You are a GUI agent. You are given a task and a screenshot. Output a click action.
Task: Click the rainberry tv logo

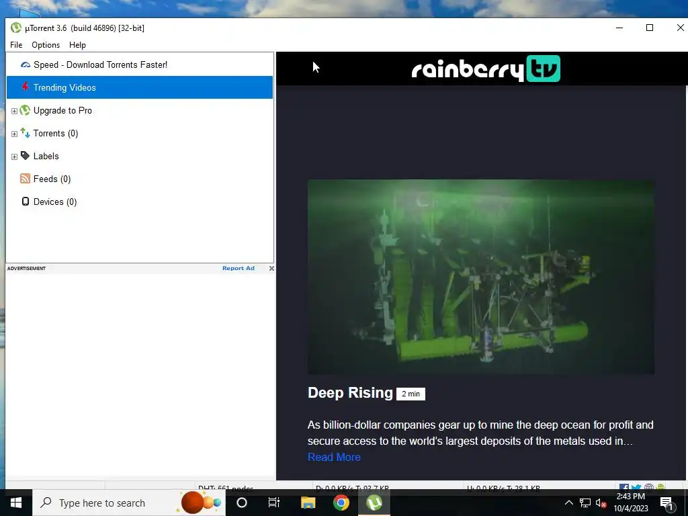(x=486, y=69)
